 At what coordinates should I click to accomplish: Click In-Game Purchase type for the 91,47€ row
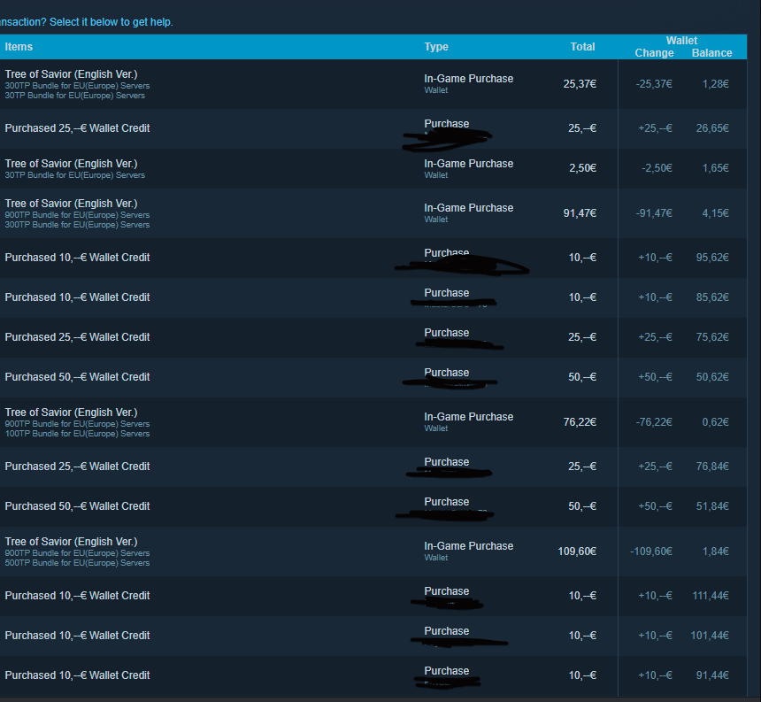point(468,208)
